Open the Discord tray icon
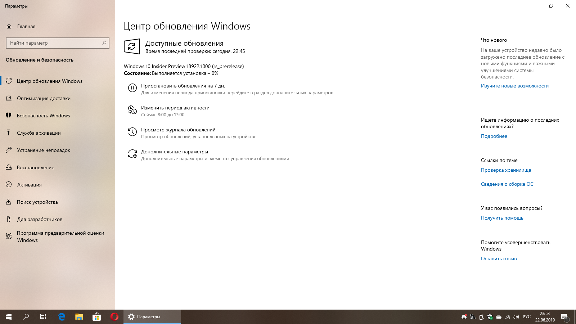The width and height of the screenshot is (576, 324). point(464,317)
